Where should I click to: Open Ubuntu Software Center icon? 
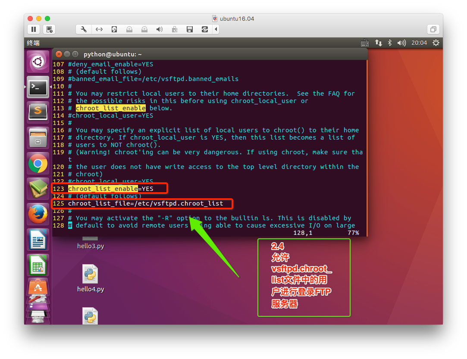point(38,287)
